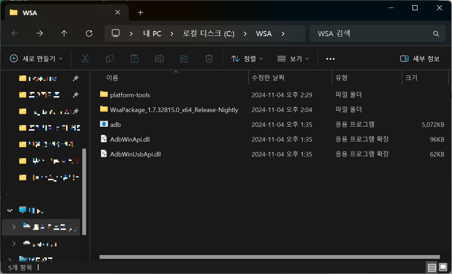Click the Rename icon in toolbar
This screenshot has width=452, height=274.
[159, 59]
